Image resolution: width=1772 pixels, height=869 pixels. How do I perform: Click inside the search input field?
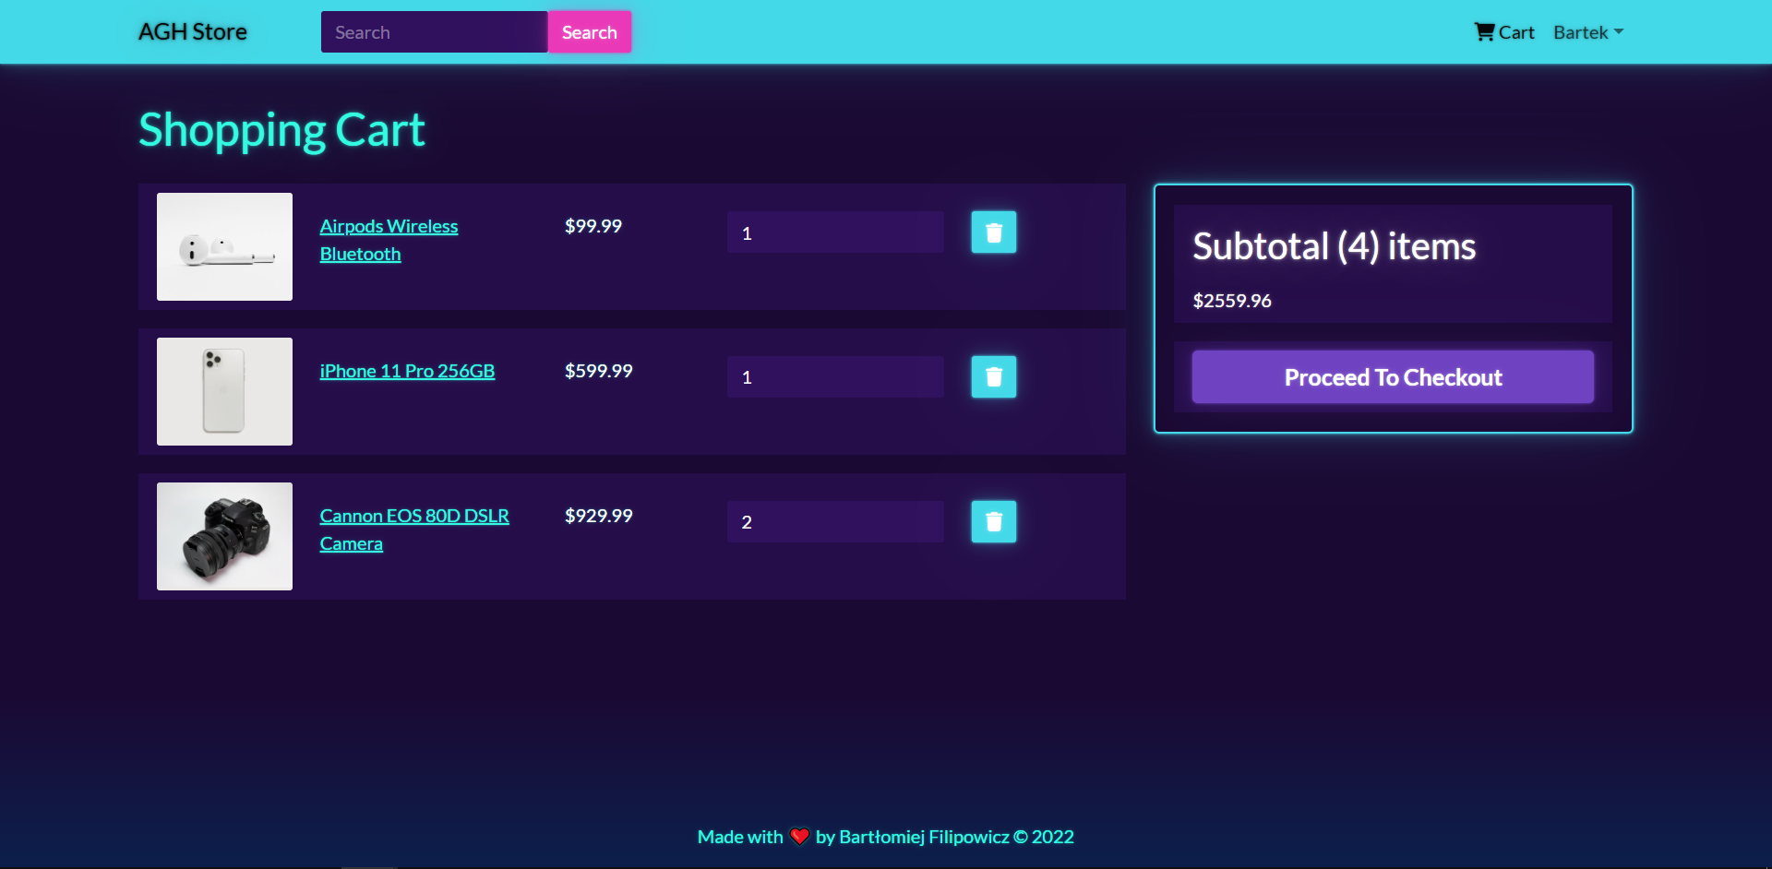point(434,31)
